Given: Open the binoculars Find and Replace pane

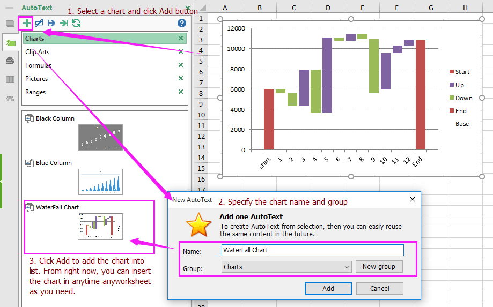Looking at the screenshot, I should click(x=10, y=98).
